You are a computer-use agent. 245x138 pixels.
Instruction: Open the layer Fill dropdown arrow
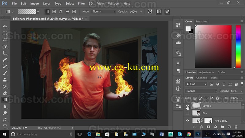tap(242, 98)
